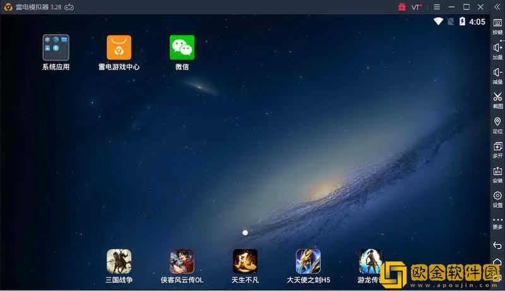
Task: Increase volume with 加量 button
Action: 497,49
